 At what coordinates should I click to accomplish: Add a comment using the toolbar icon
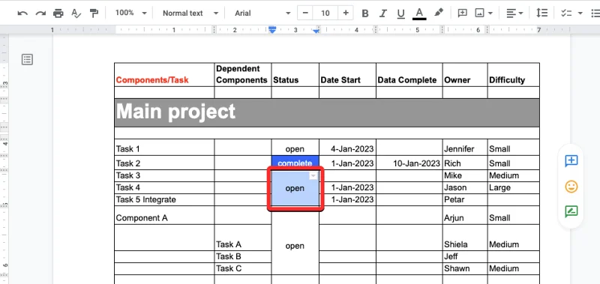pos(462,13)
